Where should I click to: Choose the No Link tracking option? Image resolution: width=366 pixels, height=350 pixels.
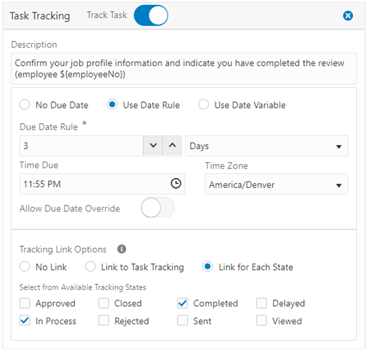tap(25, 266)
